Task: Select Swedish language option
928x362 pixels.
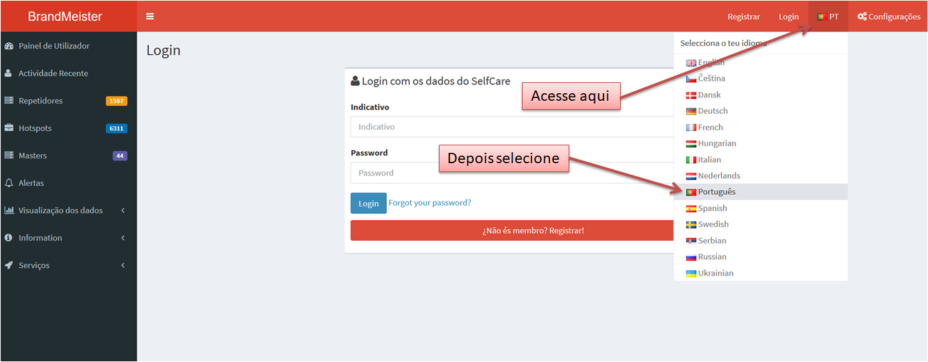Action: 761,225
